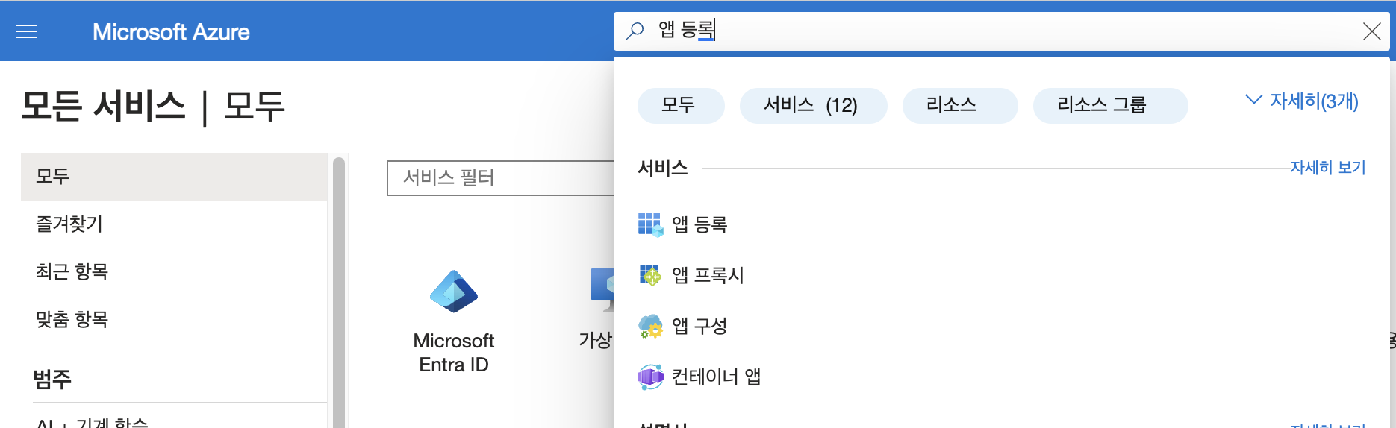Click the 앱 등록 service icon
Image resolution: width=1396 pixels, height=428 pixels.
(x=650, y=224)
